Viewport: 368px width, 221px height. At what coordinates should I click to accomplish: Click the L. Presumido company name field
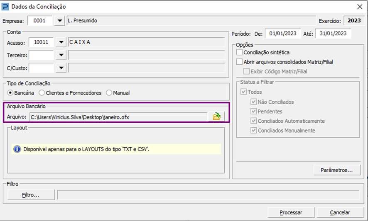(191, 21)
